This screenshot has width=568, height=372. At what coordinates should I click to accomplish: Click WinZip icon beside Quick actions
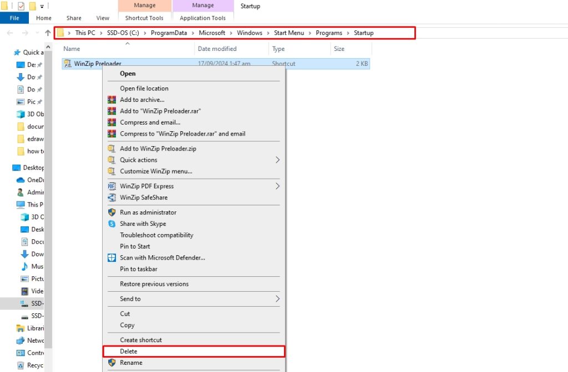[x=112, y=160]
